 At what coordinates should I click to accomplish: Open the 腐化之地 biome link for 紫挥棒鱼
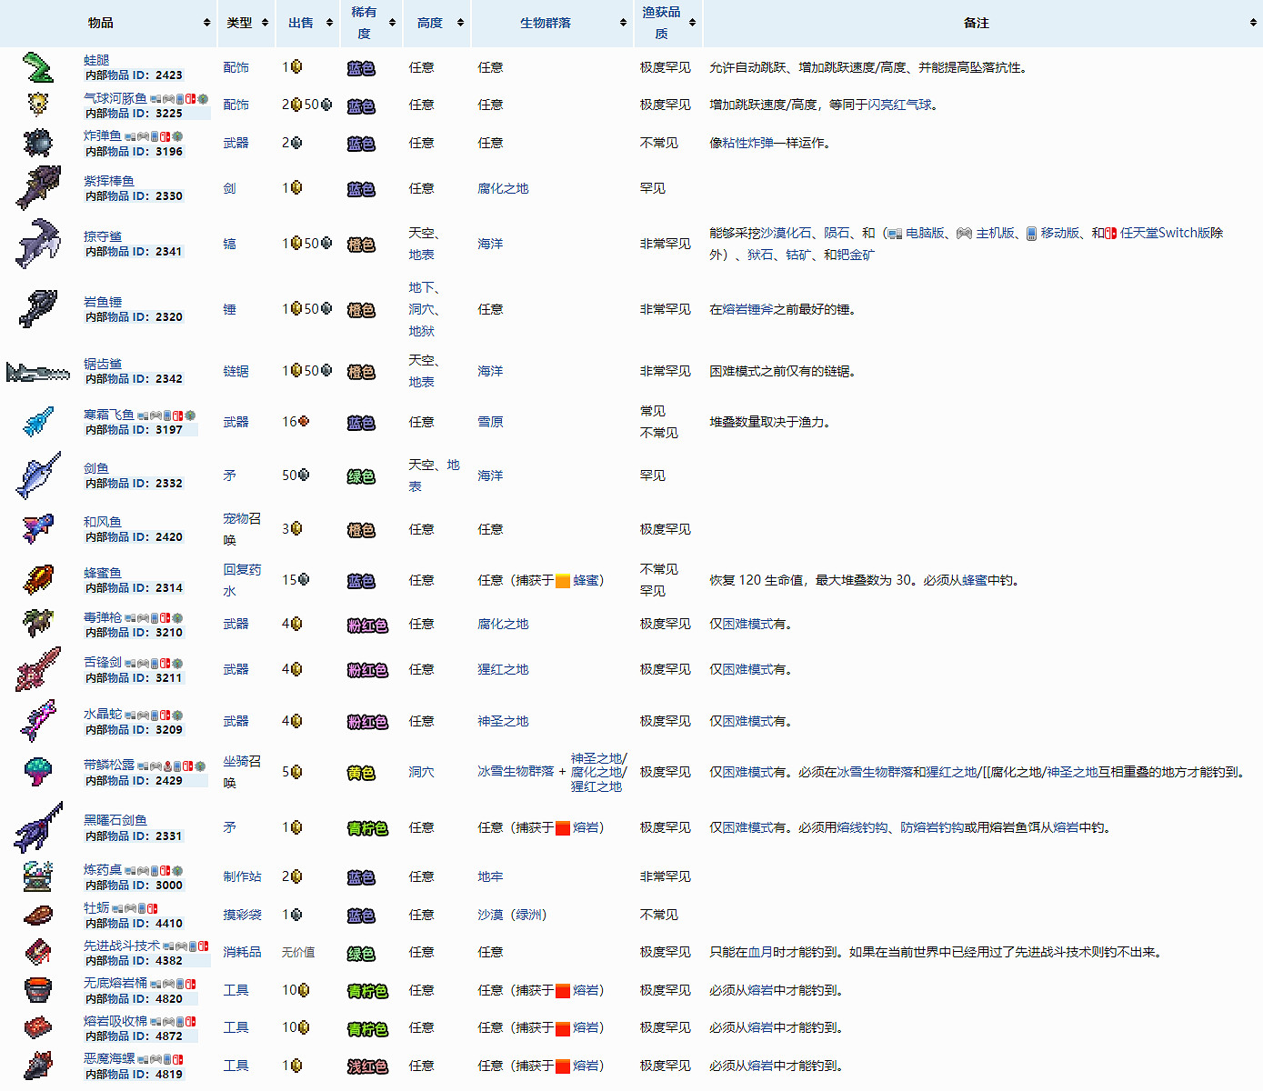point(503,188)
